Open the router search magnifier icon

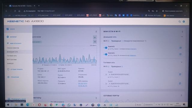coord(179,22)
